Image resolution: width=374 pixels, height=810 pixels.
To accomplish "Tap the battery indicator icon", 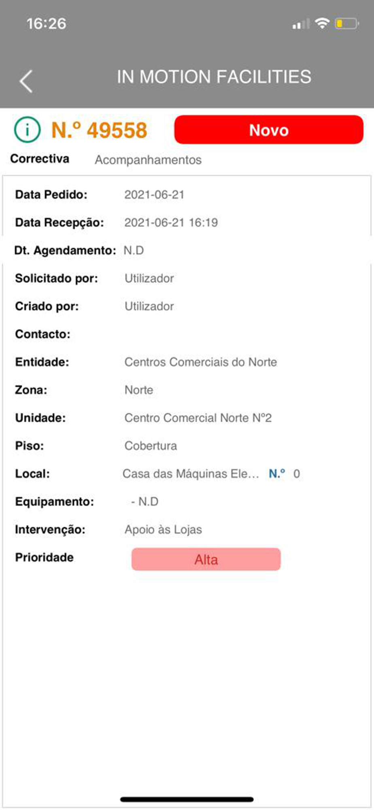I will pyautogui.click(x=346, y=24).
